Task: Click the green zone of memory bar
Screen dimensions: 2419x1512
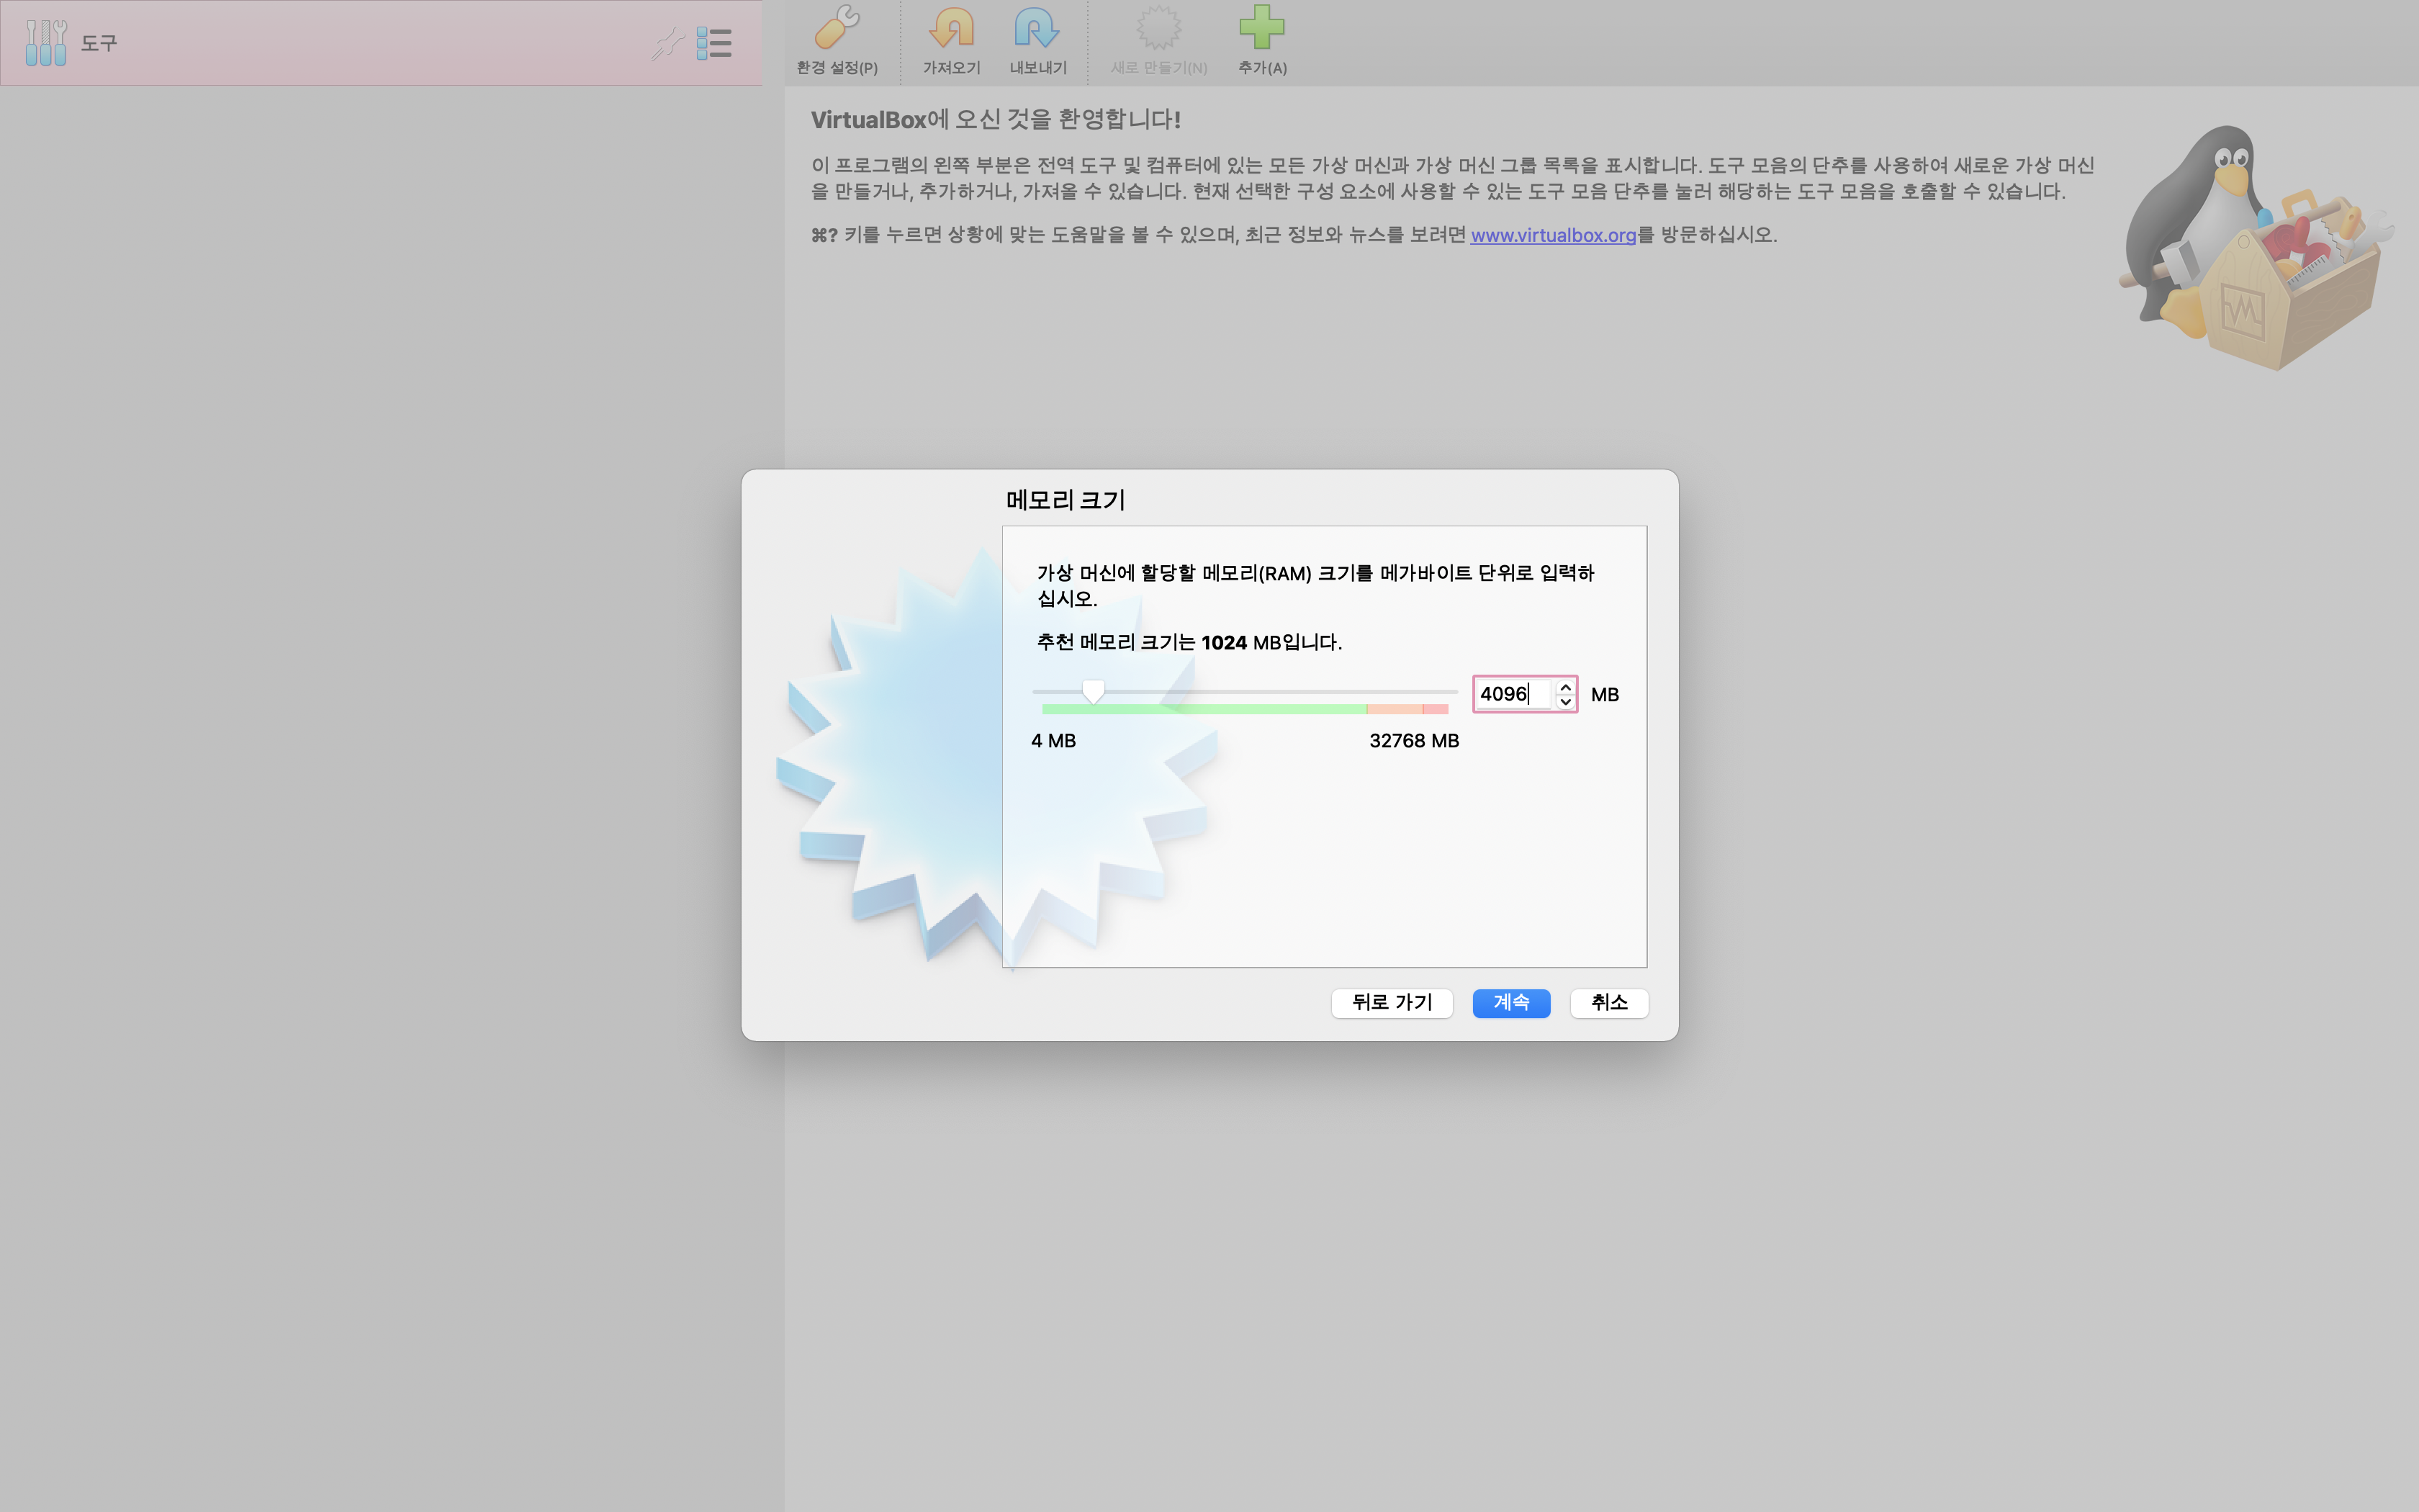Action: [1204, 709]
